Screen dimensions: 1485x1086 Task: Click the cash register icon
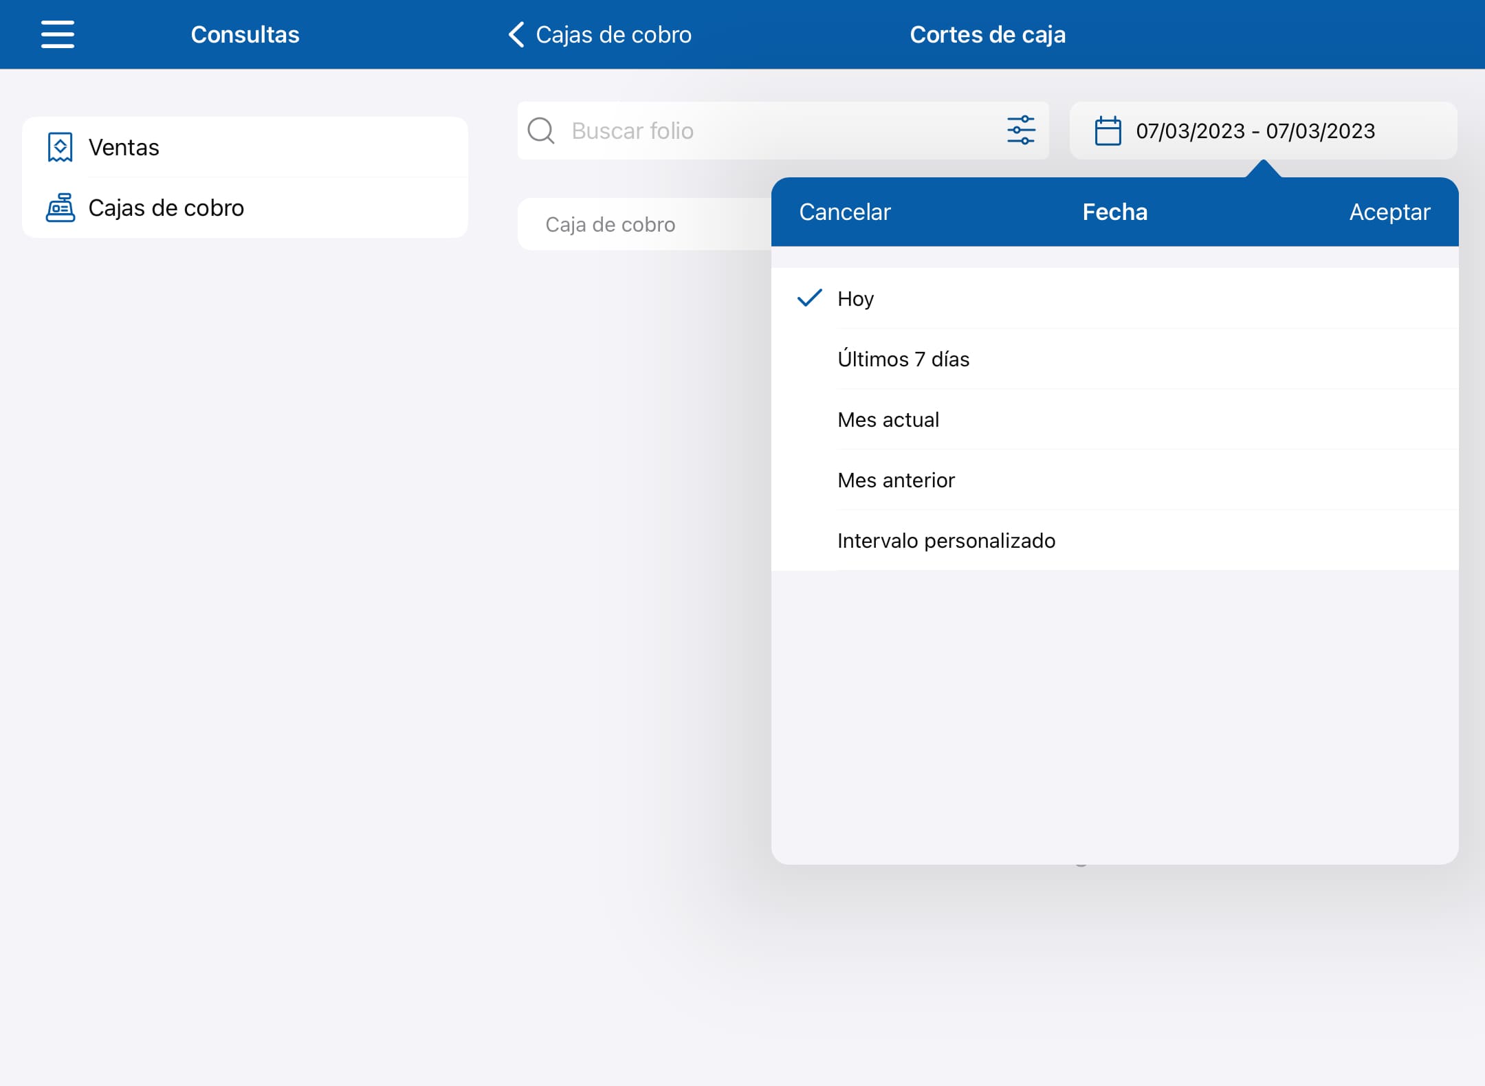[x=60, y=208]
